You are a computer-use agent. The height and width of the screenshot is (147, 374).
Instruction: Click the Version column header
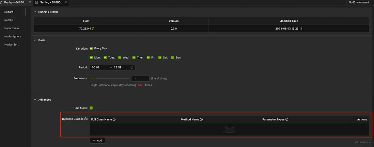point(174,21)
